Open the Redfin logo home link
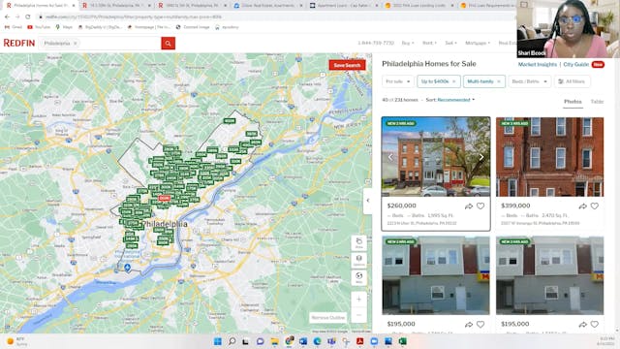 click(x=19, y=43)
